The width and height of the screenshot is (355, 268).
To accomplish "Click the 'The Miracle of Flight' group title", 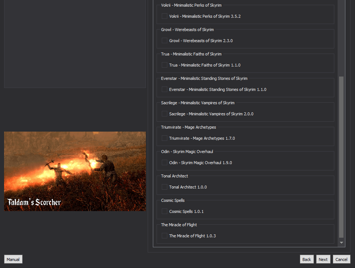I will (x=179, y=225).
